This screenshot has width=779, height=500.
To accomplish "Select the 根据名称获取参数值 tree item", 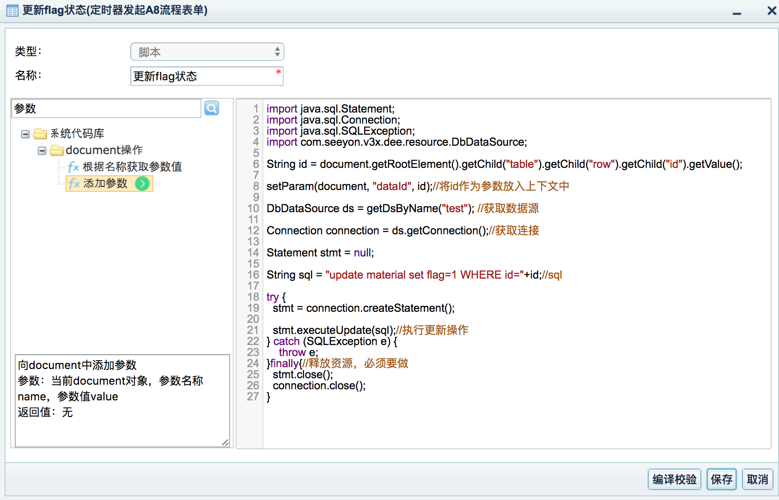I will click(132, 167).
